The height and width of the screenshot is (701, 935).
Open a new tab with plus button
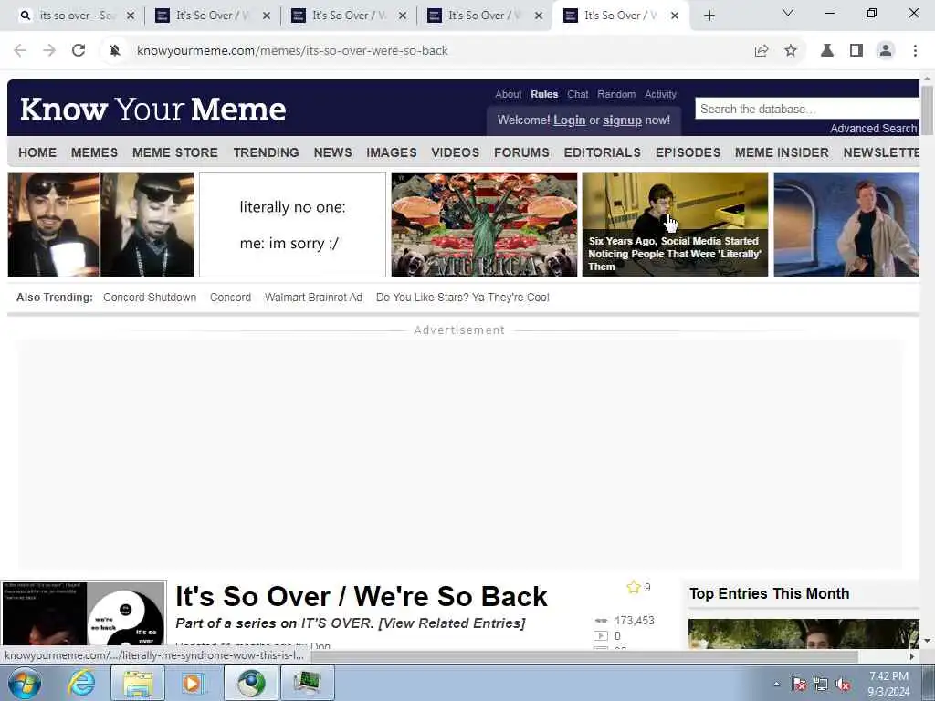pyautogui.click(x=709, y=16)
